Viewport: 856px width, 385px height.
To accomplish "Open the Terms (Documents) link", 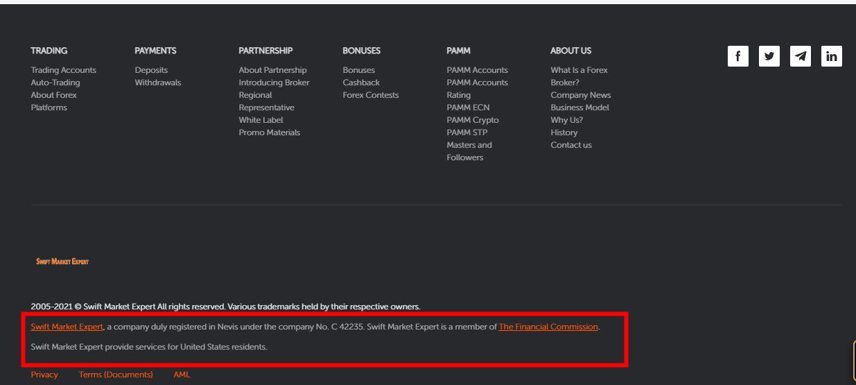I will click(116, 375).
